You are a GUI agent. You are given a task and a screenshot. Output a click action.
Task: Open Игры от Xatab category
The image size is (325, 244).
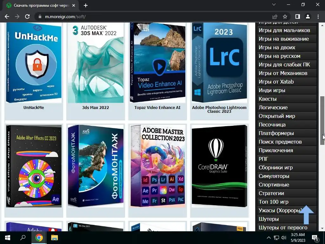(287, 82)
